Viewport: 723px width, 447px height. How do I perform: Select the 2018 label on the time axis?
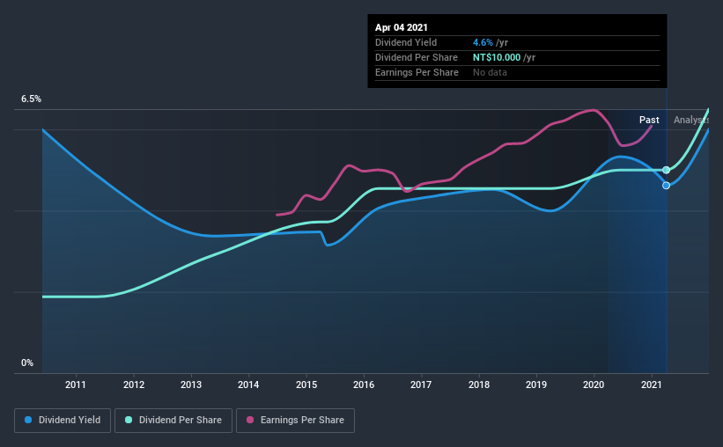pos(479,385)
